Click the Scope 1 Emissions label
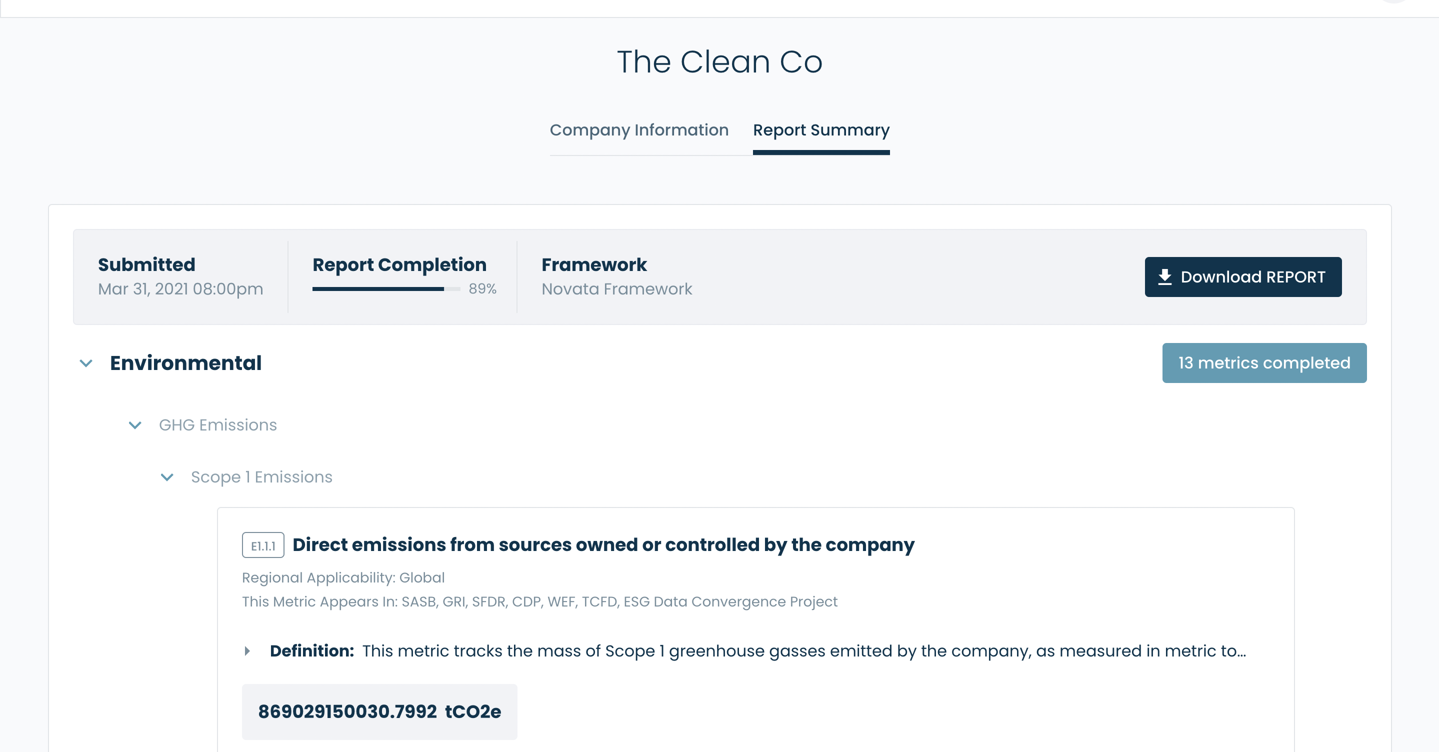The height and width of the screenshot is (752, 1439). click(x=261, y=477)
